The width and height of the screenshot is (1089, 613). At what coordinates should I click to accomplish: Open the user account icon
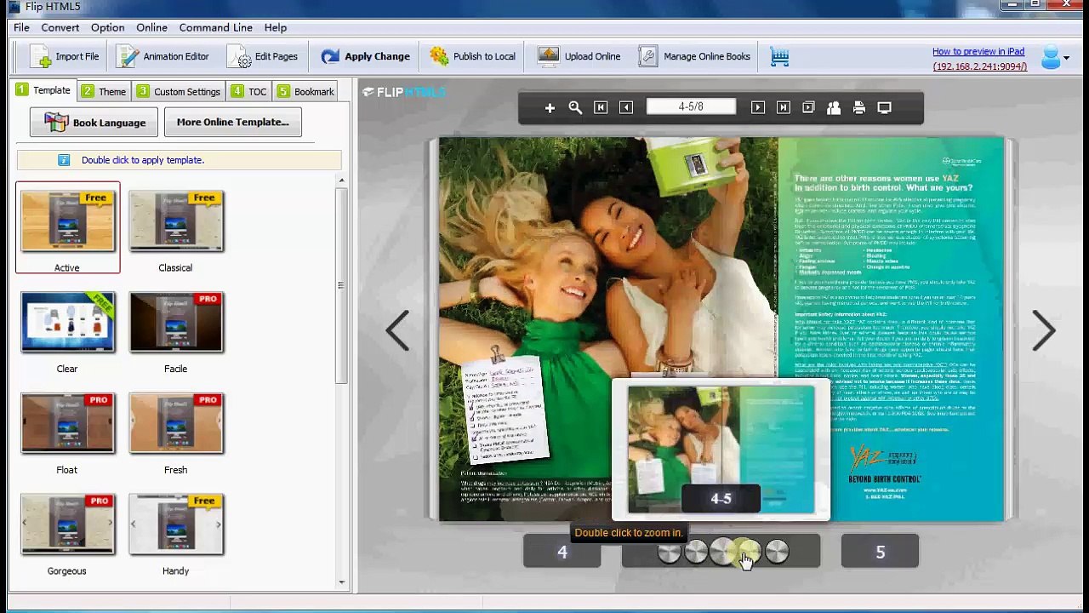(x=1052, y=57)
